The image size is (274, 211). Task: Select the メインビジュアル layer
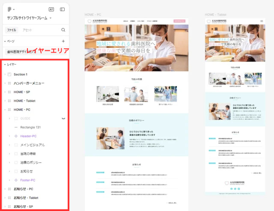tap(32, 145)
